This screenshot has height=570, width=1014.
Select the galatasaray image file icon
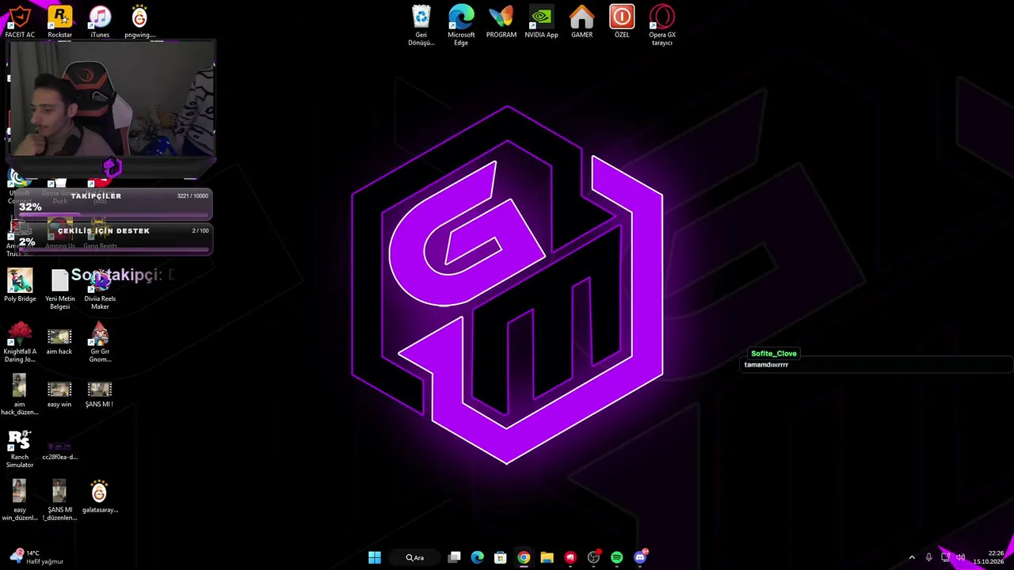coord(100,497)
